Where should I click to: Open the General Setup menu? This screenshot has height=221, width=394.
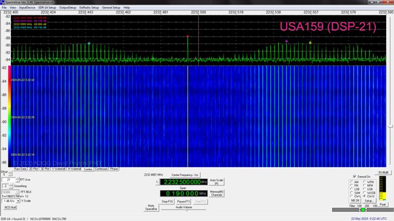pos(111,7)
